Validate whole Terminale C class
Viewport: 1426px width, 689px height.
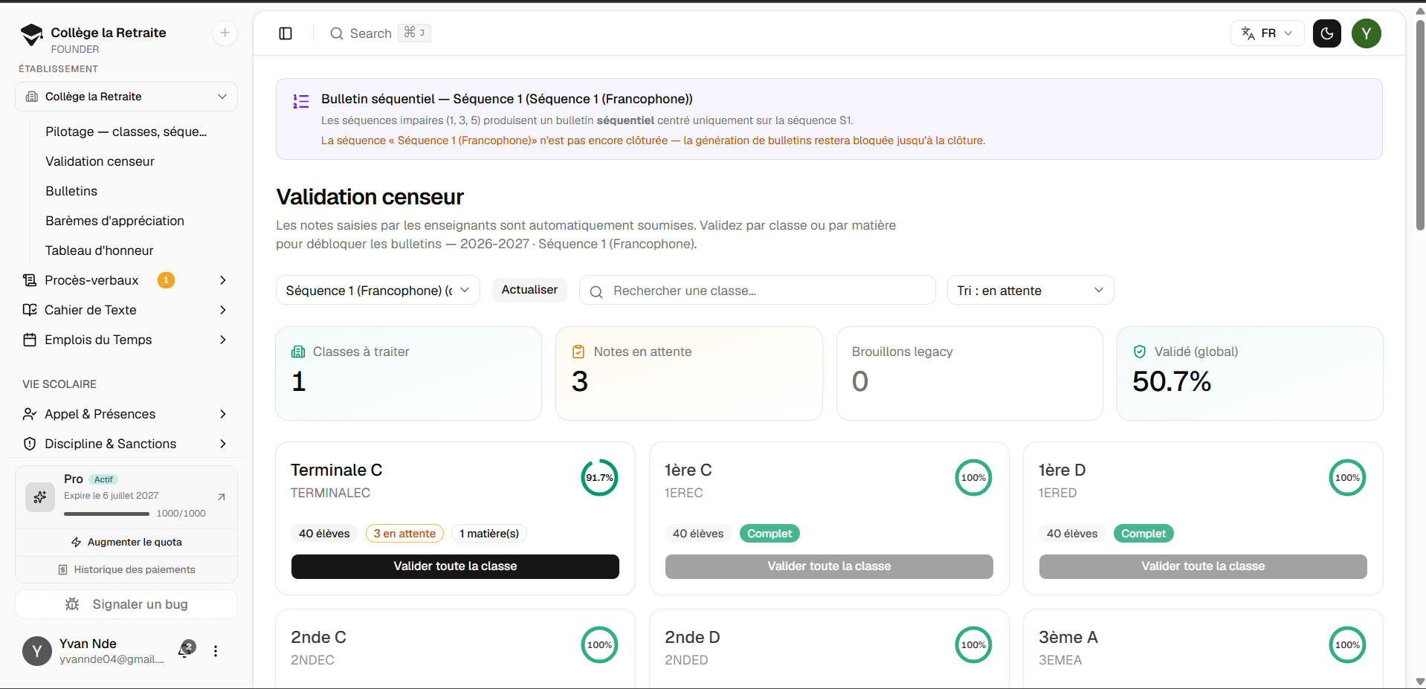pos(455,566)
